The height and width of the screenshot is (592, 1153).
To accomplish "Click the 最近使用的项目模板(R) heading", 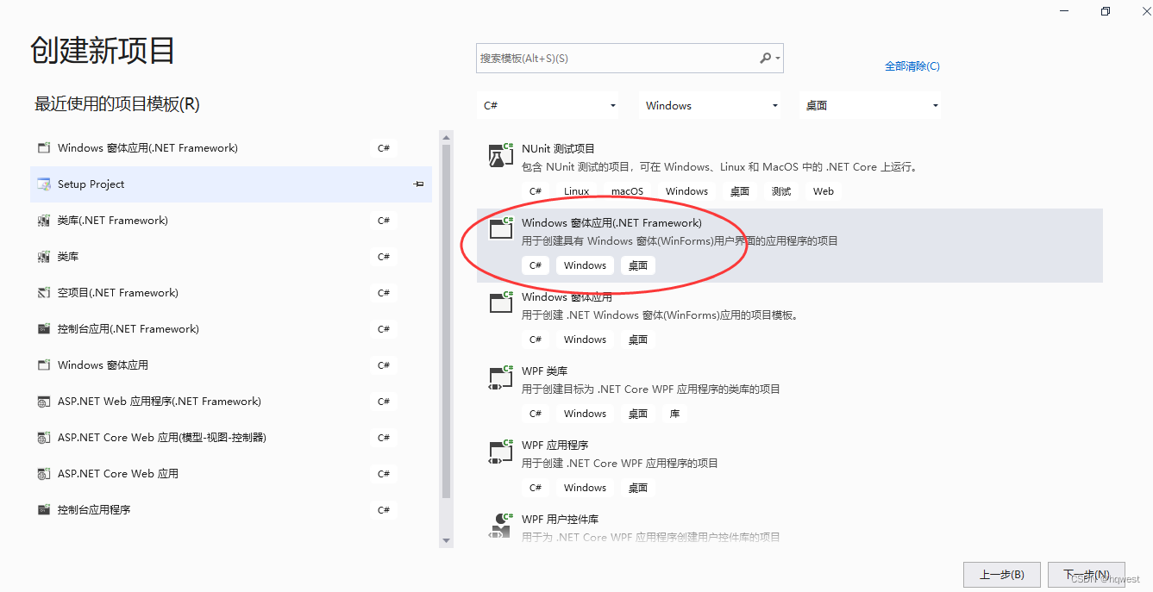I will pos(117,104).
